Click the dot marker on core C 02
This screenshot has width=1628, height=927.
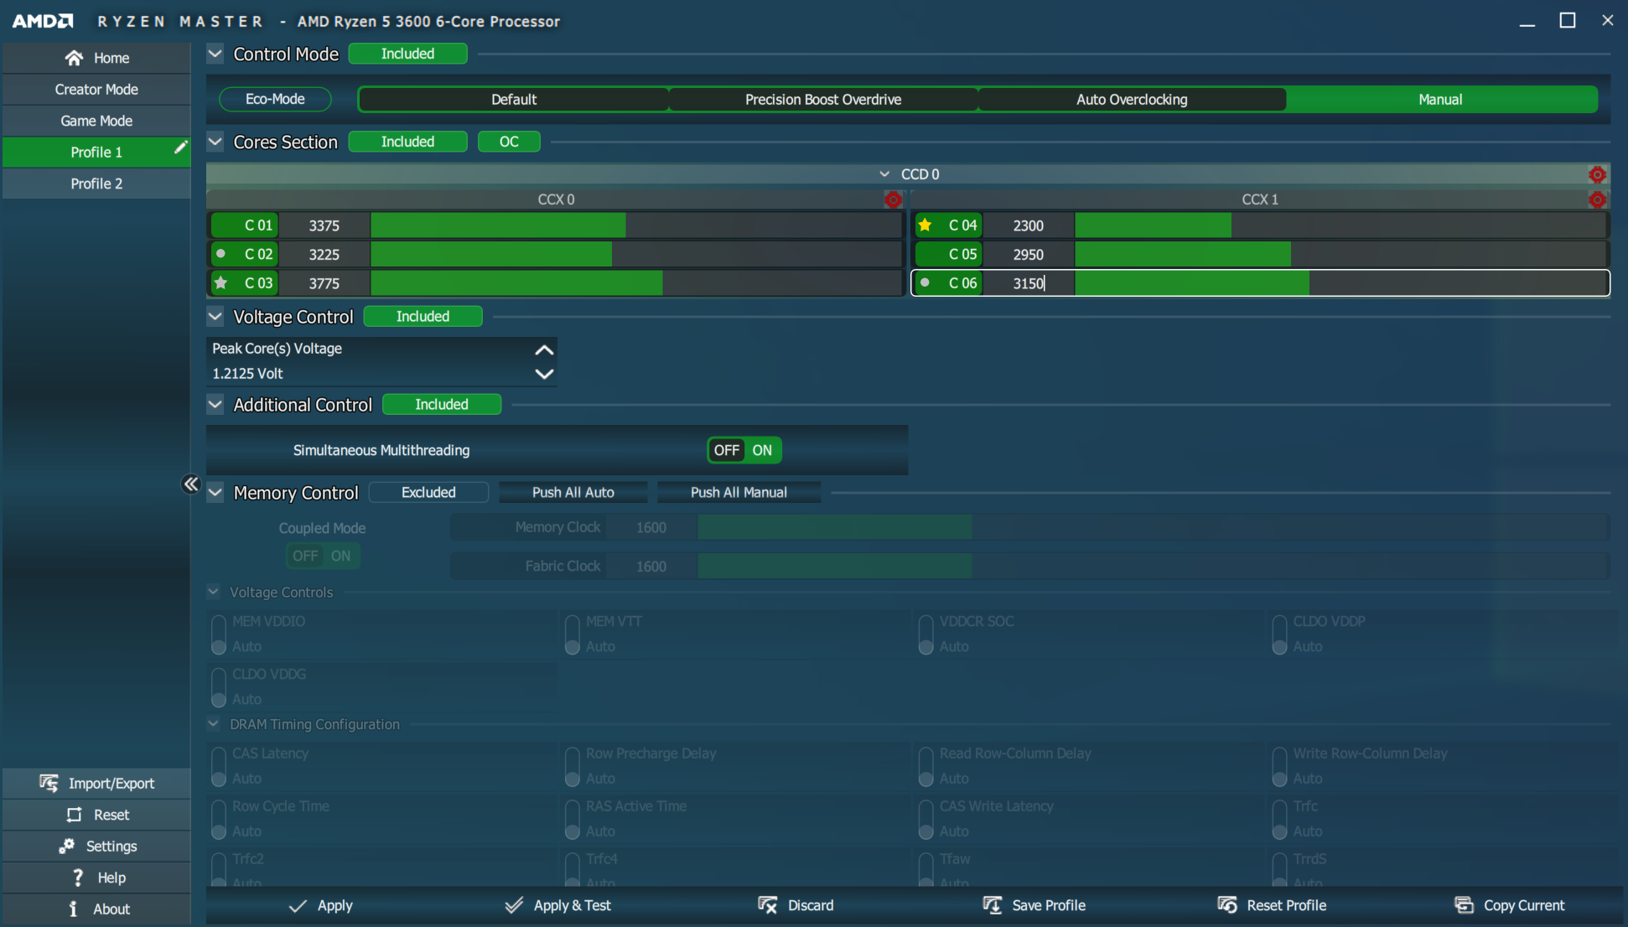click(x=220, y=253)
